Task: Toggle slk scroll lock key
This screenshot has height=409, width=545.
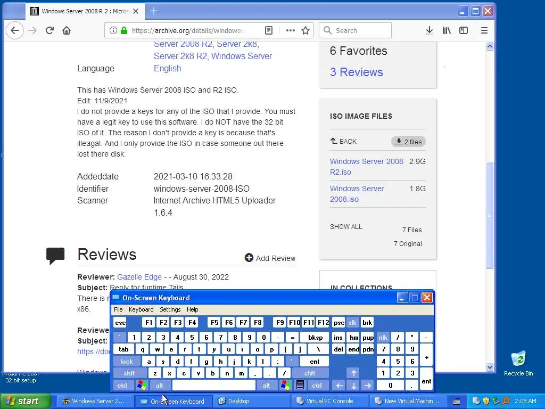Action: coord(352,322)
